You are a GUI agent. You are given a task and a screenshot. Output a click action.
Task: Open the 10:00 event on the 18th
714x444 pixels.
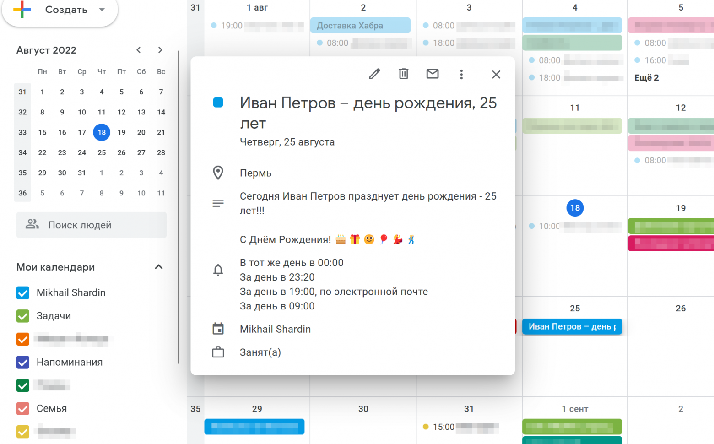coord(575,226)
